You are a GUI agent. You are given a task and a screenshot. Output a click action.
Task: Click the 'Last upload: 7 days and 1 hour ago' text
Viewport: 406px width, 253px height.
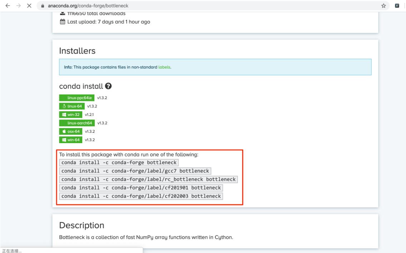109,22
